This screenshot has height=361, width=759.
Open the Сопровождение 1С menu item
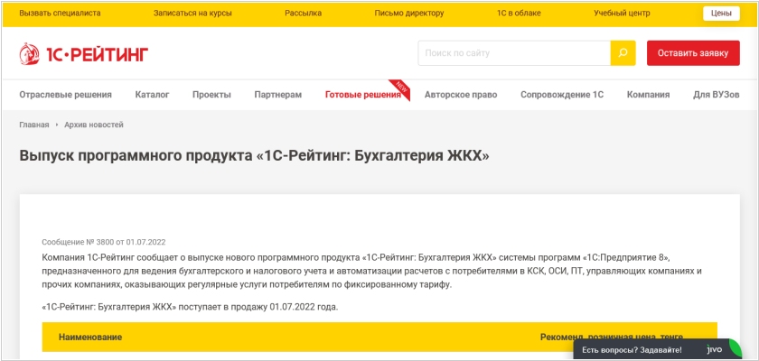tap(562, 95)
